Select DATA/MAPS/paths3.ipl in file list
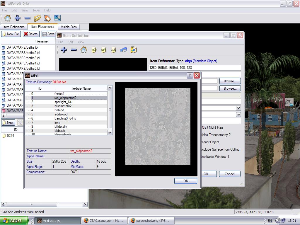This screenshot has width=300, height=225. pyautogui.click(x=23, y=58)
